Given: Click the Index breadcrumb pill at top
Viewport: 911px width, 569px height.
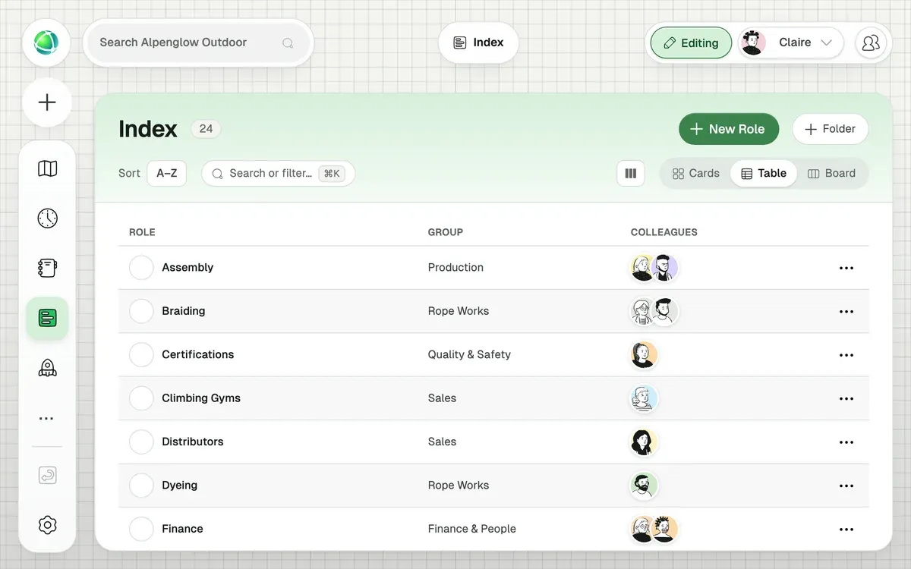Looking at the screenshot, I should coord(478,42).
